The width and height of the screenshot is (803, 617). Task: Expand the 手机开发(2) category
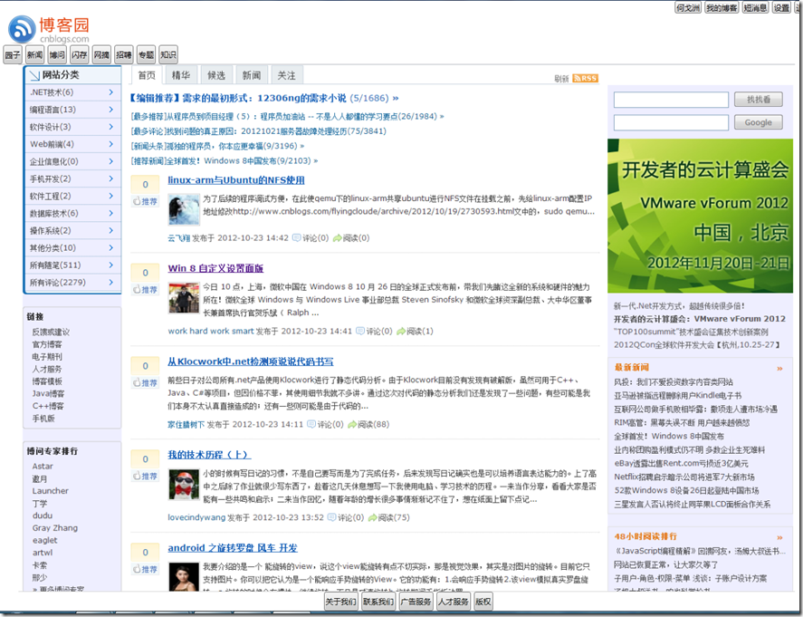(x=72, y=178)
